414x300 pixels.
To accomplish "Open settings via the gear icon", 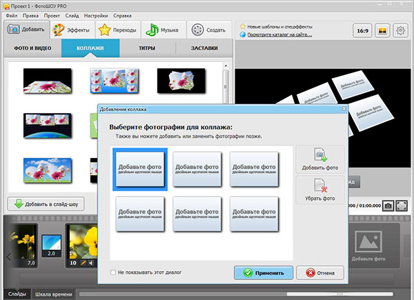I will [x=400, y=31].
